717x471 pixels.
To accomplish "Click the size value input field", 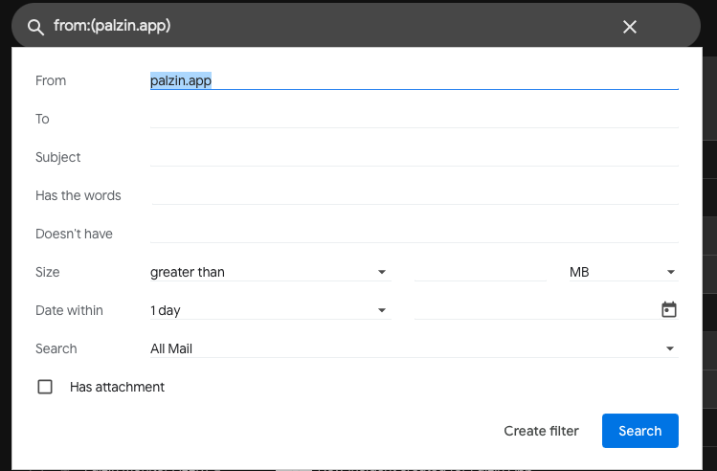I will [481, 272].
